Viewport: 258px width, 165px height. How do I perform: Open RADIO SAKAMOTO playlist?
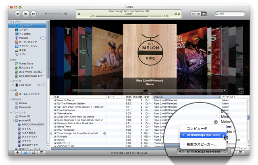[x=31, y=125]
